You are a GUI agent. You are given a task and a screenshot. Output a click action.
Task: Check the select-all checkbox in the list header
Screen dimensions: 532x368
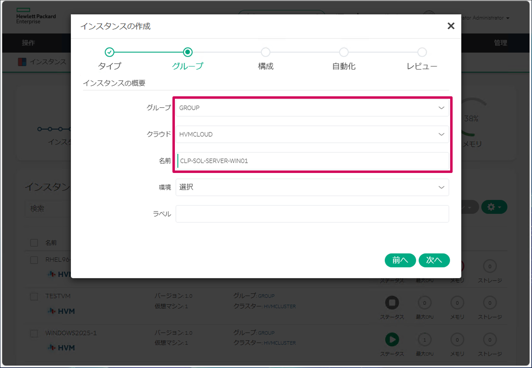pyautogui.click(x=34, y=242)
